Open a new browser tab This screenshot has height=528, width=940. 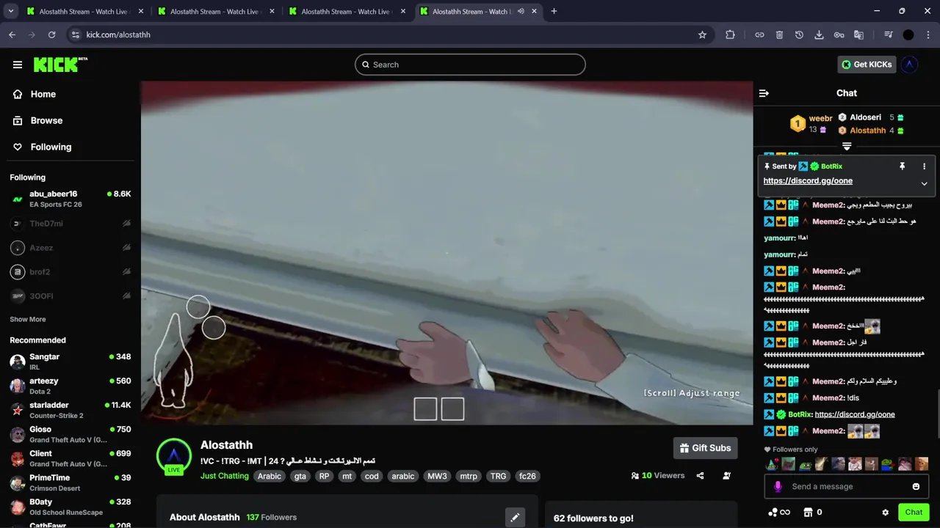pyautogui.click(x=554, y=11)
